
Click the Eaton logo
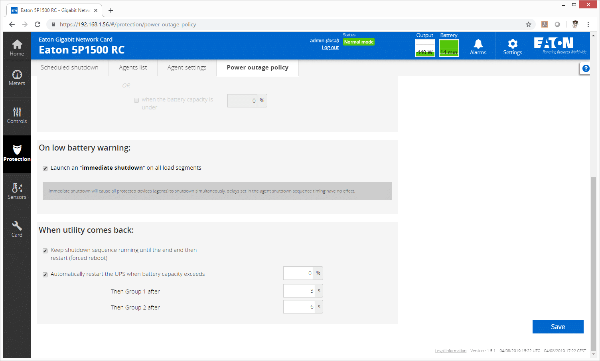click(560, 46)
